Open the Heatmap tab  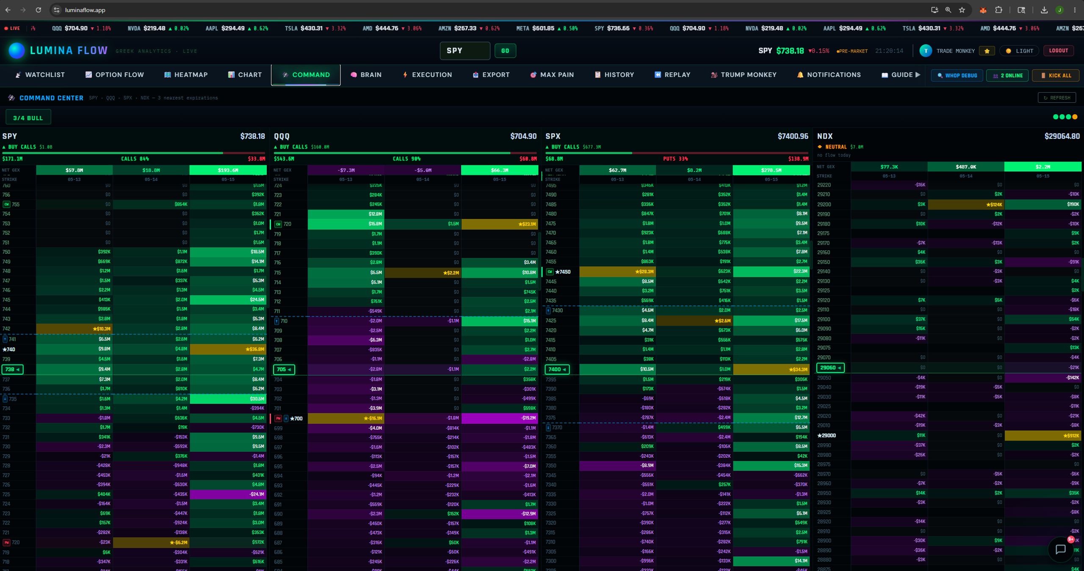(186, 74)
